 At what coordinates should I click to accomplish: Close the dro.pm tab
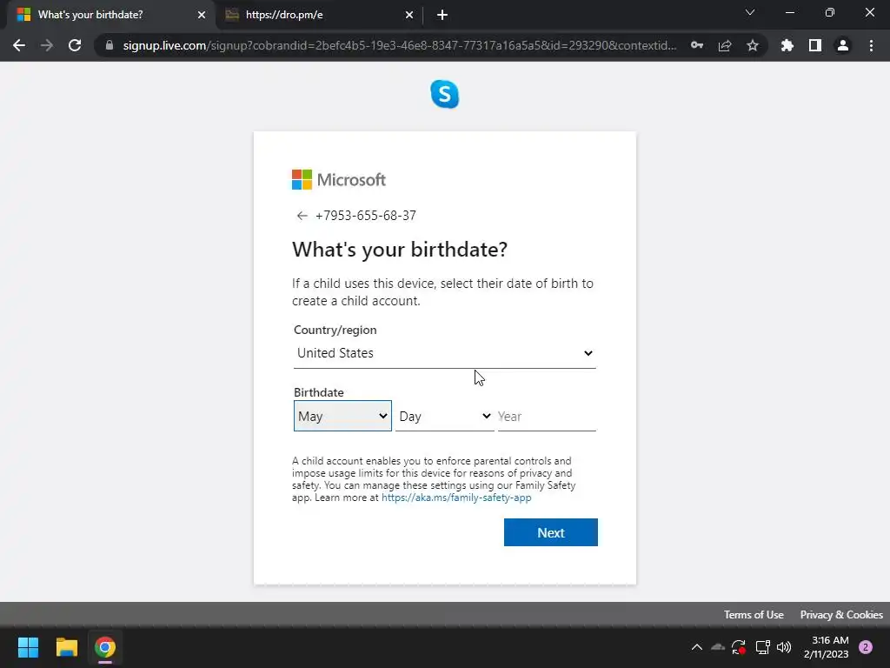pyautogui.click(x=409, y=15)
